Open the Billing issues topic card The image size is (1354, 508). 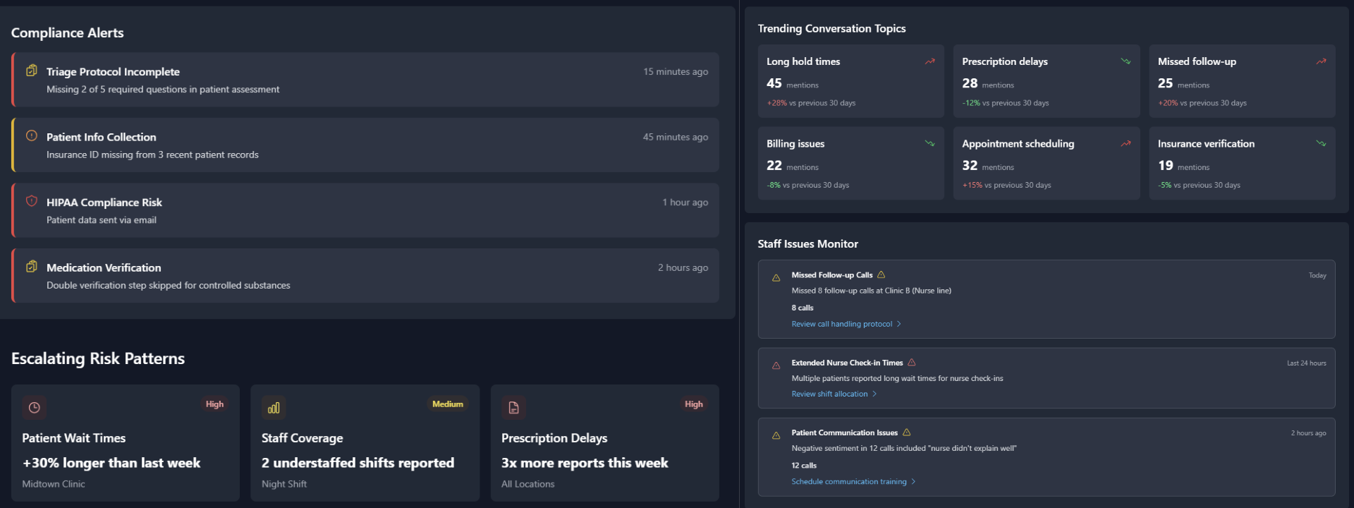851,163
